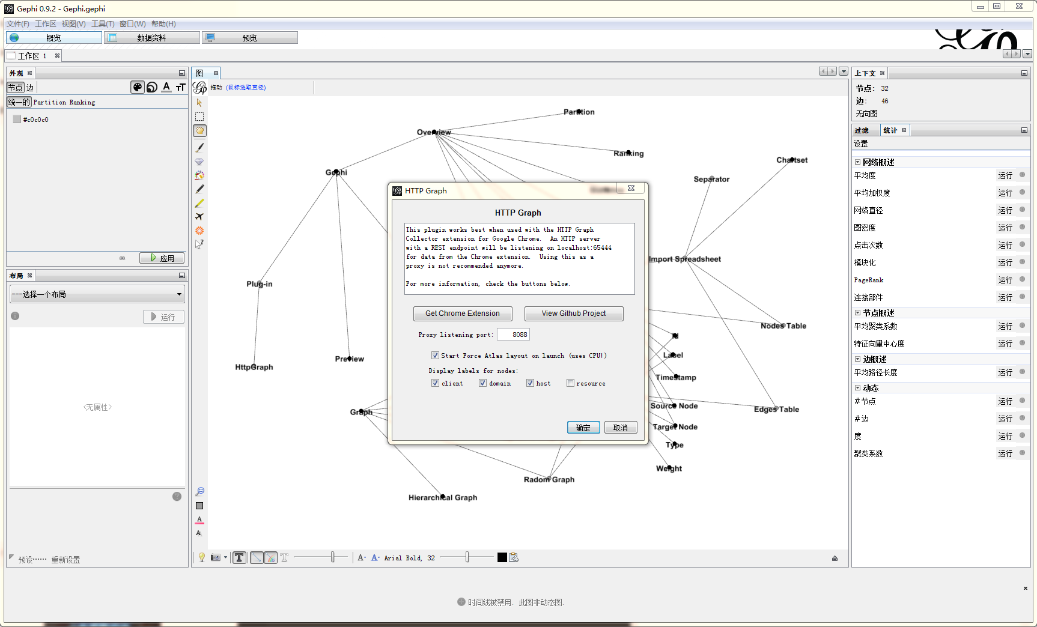The image size is (1037, 627).
Task: Select the paint bucket brush tool
Action: [199, 175]
